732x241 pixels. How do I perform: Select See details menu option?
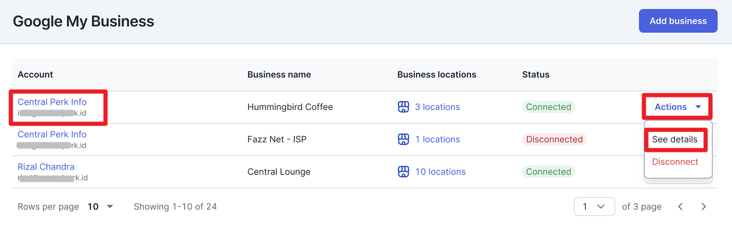click(675, 139)
